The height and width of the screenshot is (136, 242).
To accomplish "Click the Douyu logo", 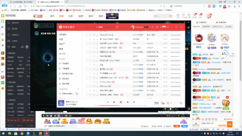I will (38, 16).
